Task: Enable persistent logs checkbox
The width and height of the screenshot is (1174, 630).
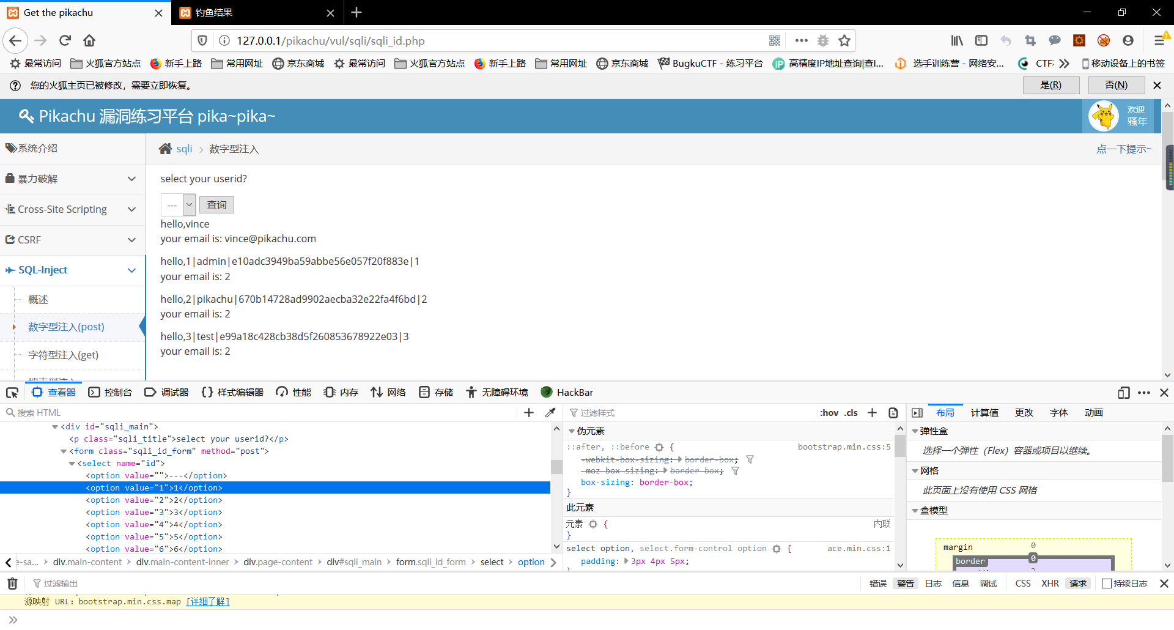Action: point(1106,584)
